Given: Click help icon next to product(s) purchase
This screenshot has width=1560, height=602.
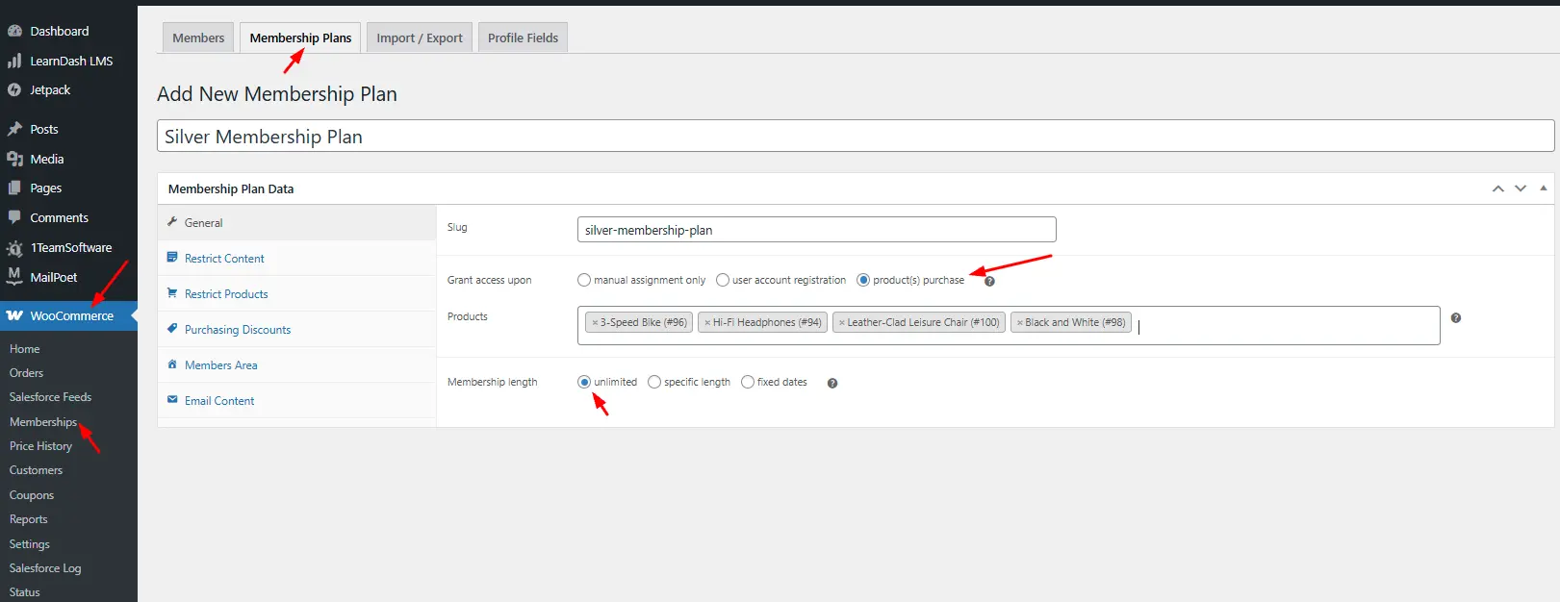Looking at the screenshot, I should pyautogui.click(x=989, y=281).
